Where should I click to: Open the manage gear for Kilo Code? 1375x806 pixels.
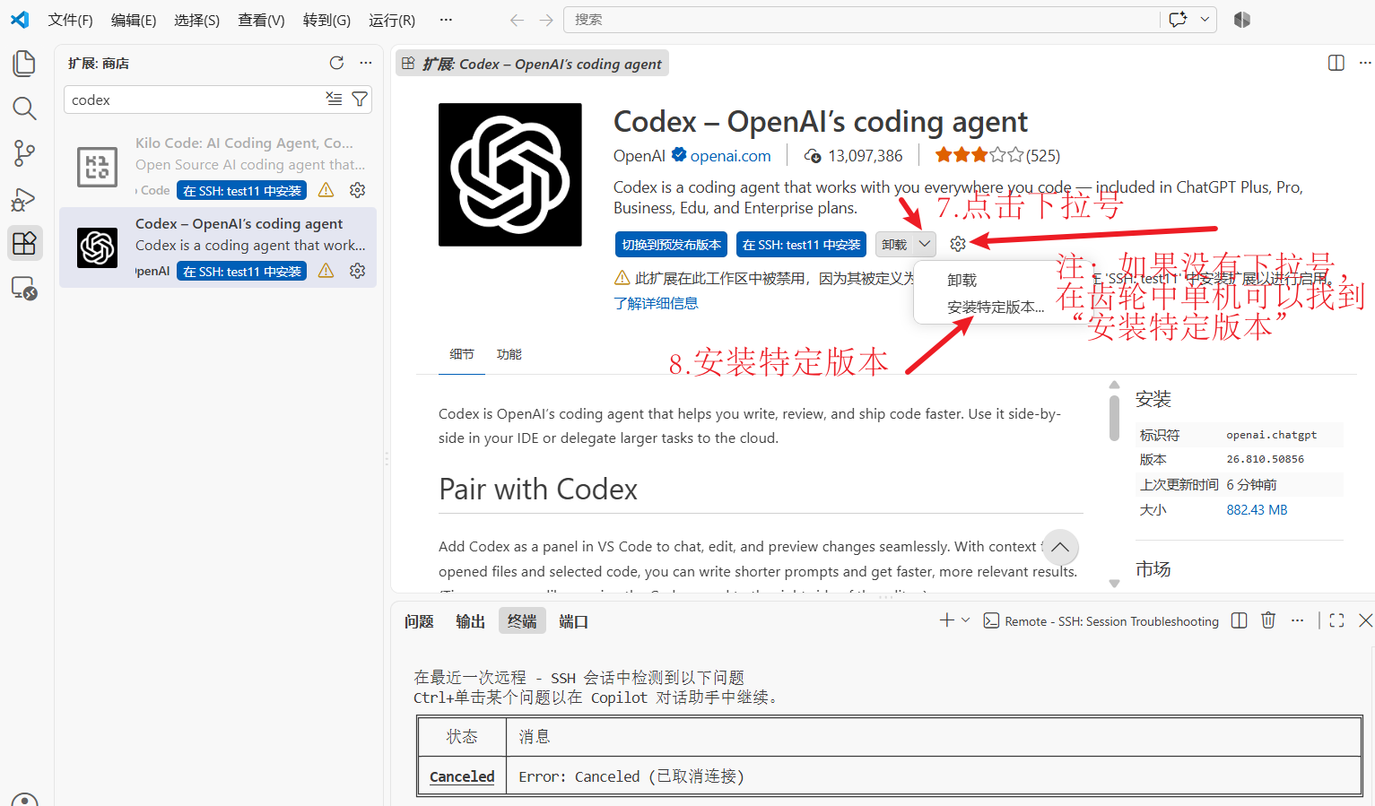[357, 190]
